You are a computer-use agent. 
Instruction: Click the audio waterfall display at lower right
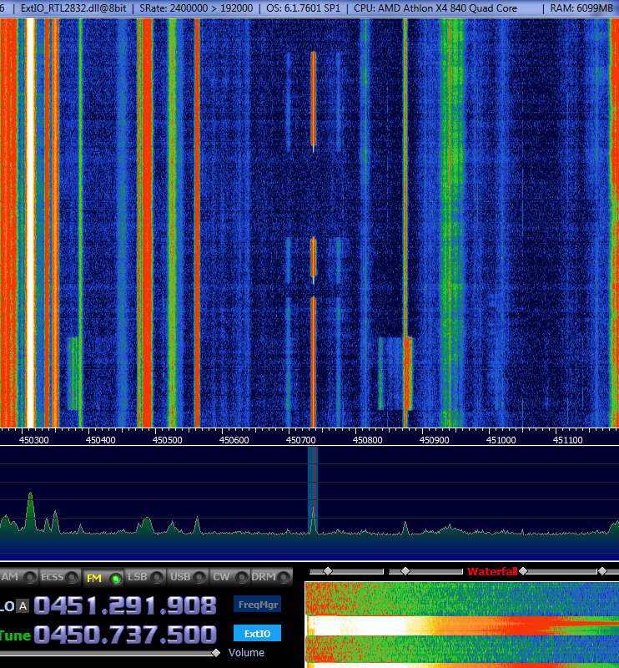pyautogui.click(x=462, y=625)
